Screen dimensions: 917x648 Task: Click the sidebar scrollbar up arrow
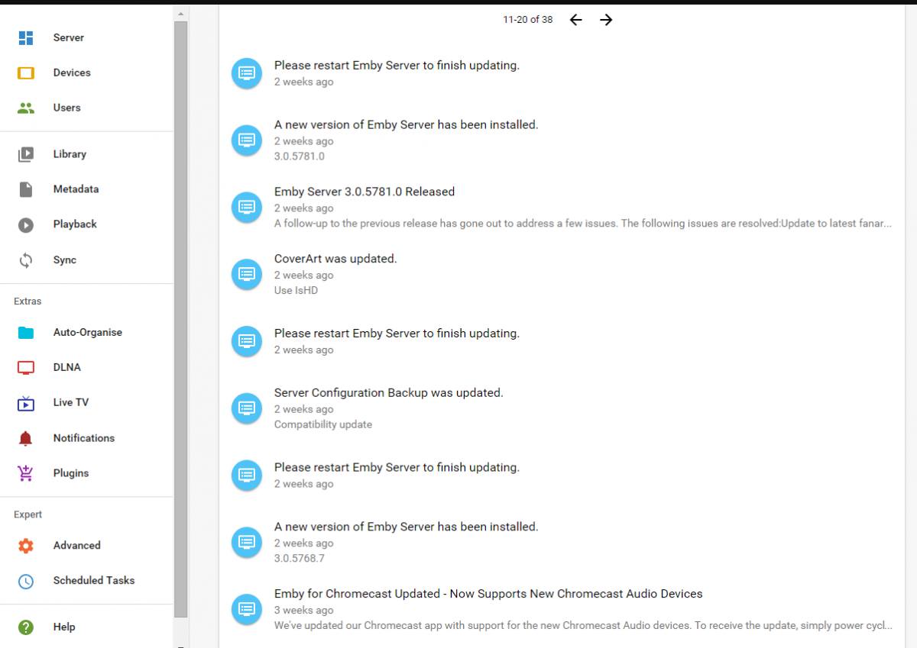pos(180,14)
